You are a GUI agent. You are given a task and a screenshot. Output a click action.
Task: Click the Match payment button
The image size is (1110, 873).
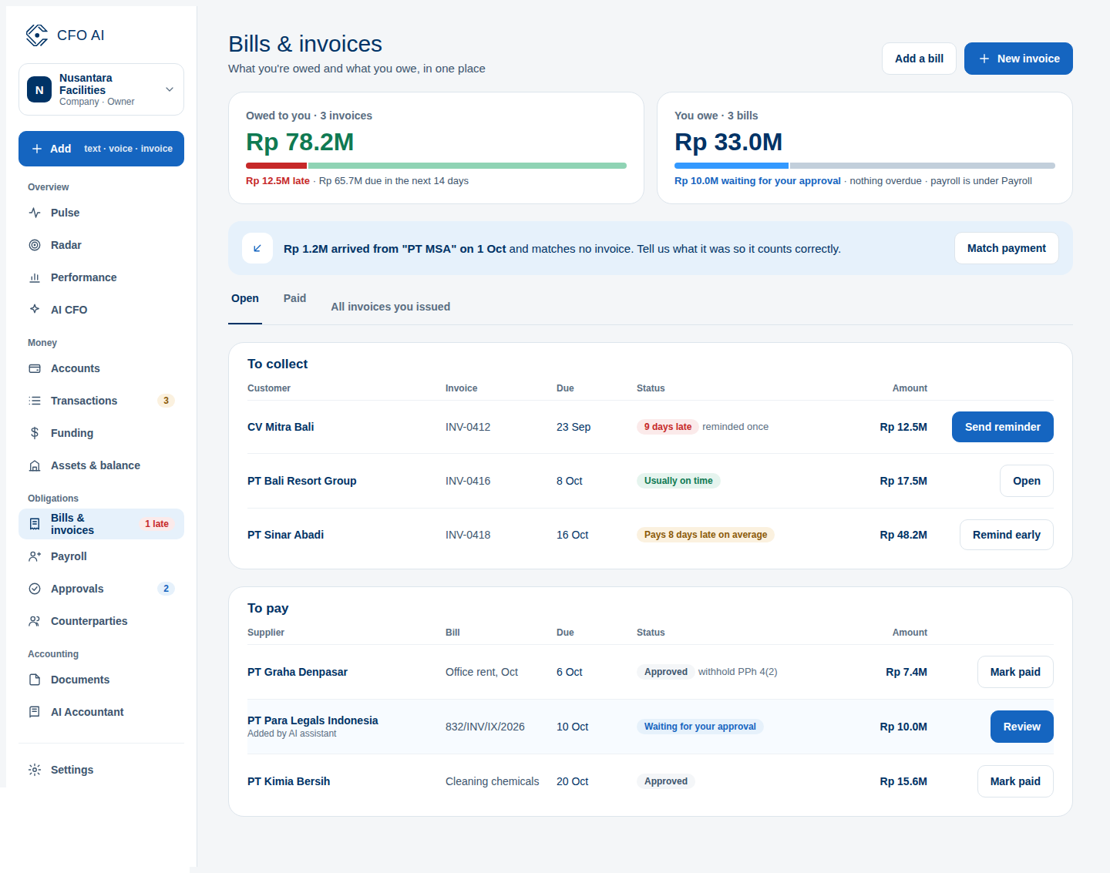(1006, 248)
